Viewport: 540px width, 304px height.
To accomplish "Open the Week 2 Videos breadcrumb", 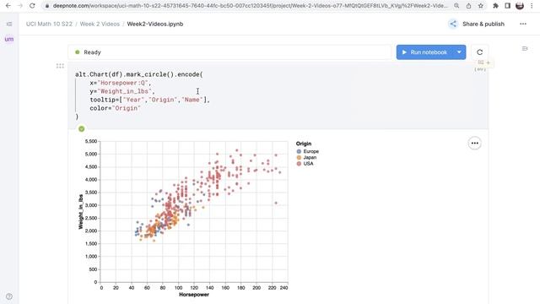I will click(100, 24).
